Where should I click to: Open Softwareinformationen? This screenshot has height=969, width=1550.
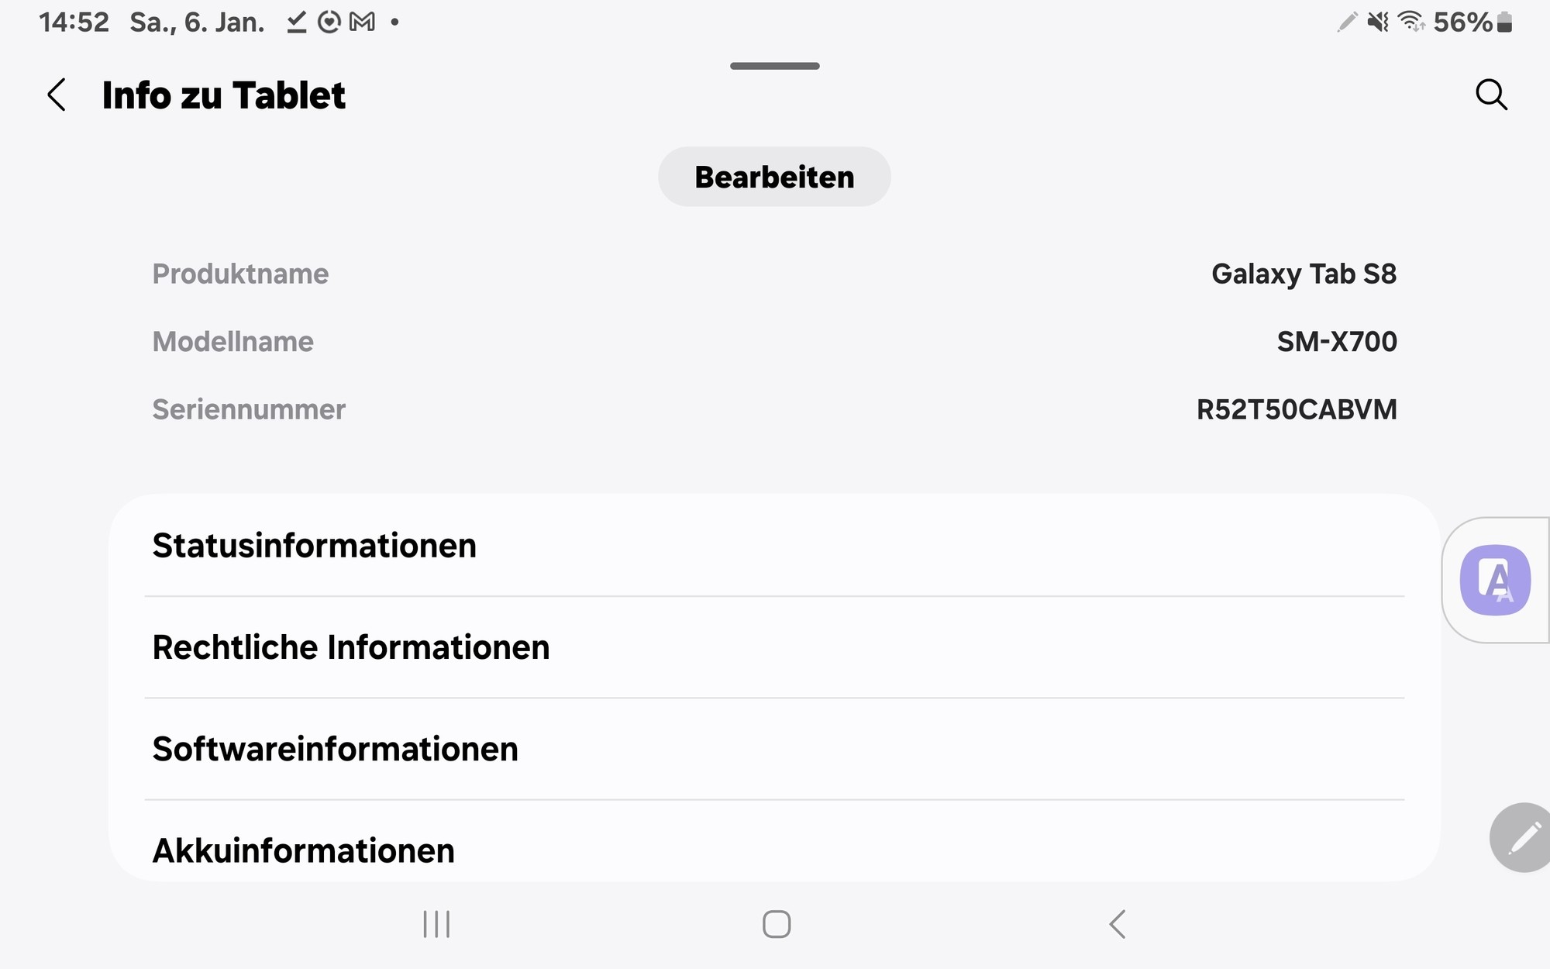pos(774,749)
